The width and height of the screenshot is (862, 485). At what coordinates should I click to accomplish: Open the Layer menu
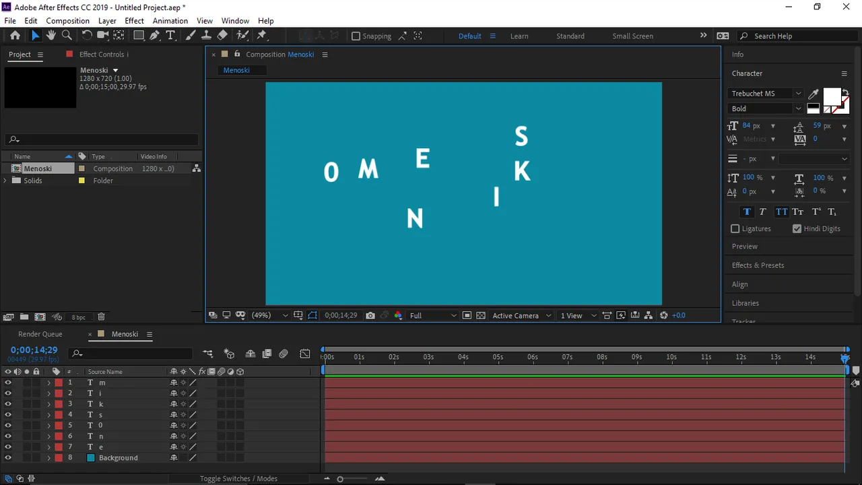(107, 21)
